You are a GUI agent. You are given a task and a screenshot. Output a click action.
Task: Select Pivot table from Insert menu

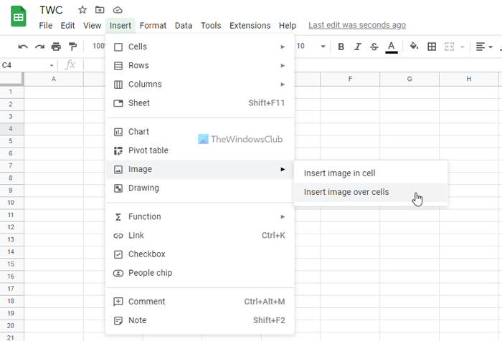coord(148,150)
